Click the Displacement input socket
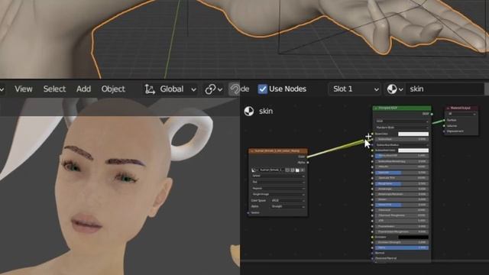This screenshot has height=275, width=489. pyautogui.click(x=444, y=131)
